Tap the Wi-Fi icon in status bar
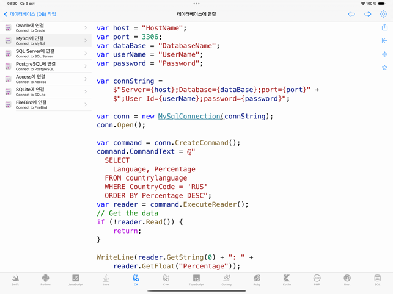This screenshot has width=393, height=294. point(363,4)
